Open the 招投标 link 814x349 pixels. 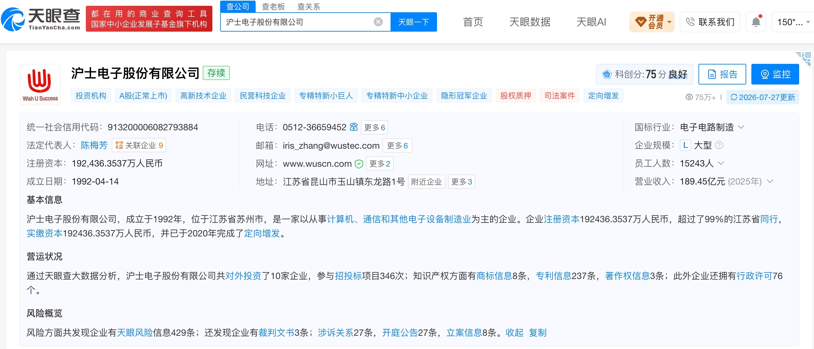tap(349, 276)
